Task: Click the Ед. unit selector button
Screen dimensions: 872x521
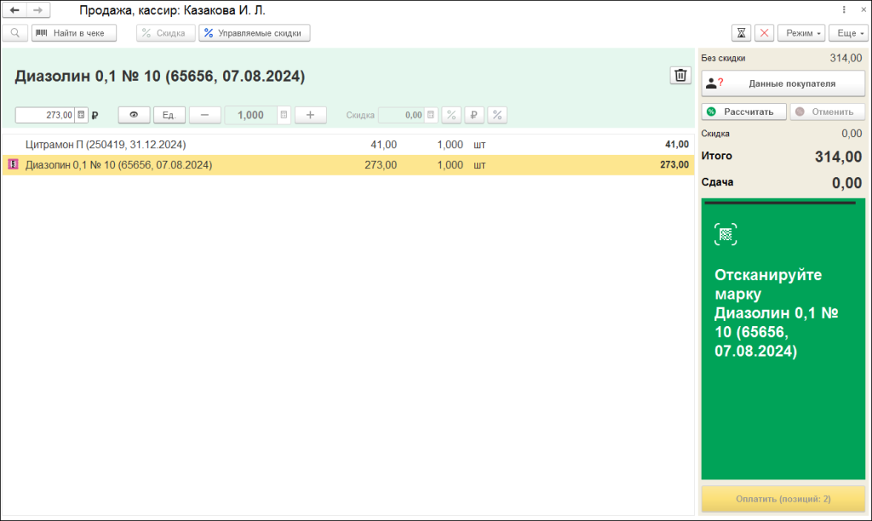Action: [x=169, y=115]
